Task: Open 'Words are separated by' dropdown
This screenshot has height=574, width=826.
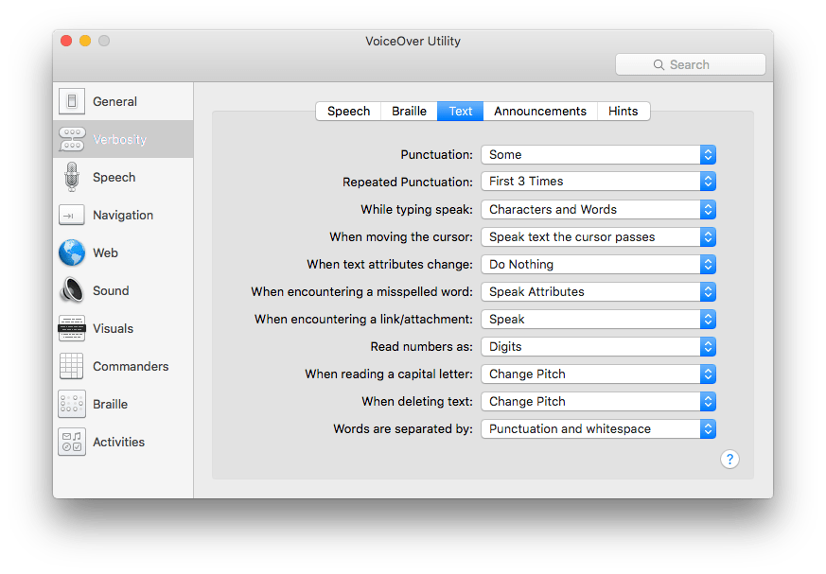Action: [598, 428]
